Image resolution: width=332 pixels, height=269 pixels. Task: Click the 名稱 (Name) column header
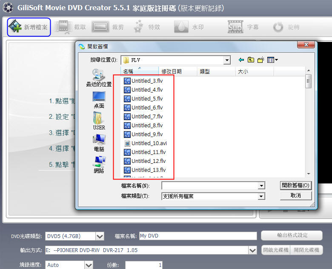tap(128, 72)
